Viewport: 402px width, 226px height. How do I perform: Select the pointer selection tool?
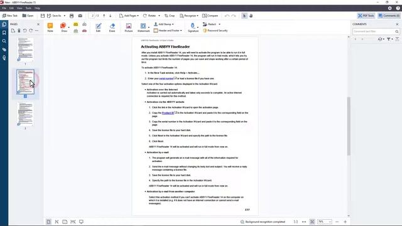tap(244, 16)
